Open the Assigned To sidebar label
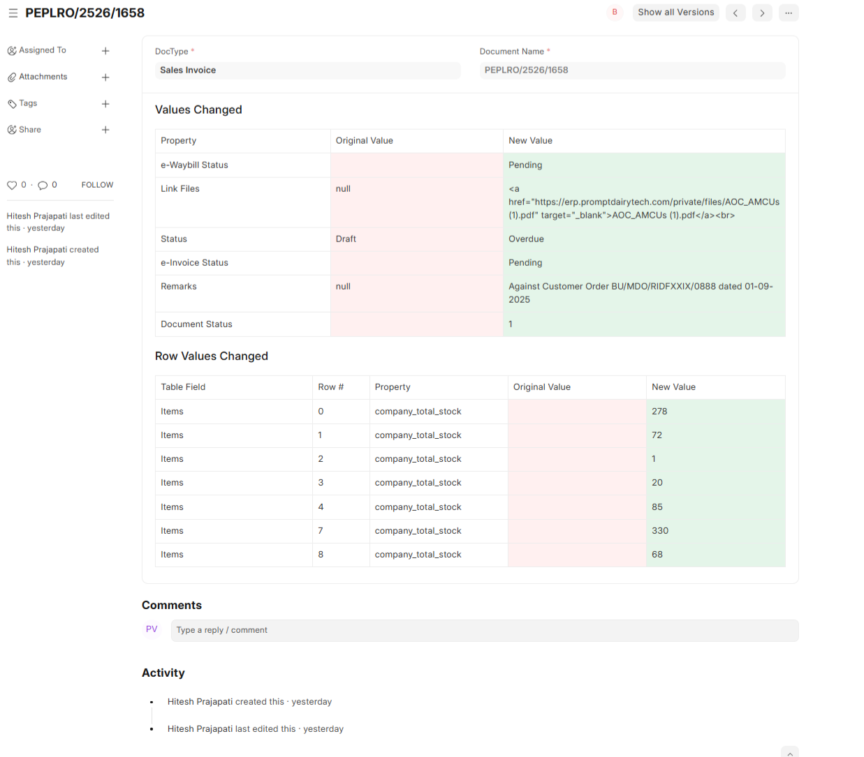 [x=42, y=50]
